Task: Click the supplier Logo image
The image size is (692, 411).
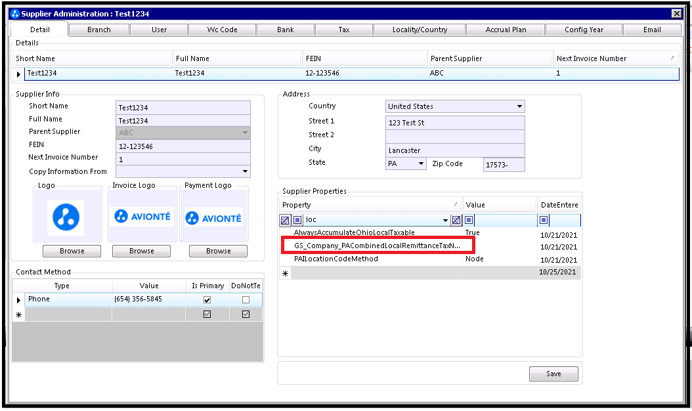Action: click(66, 217)
